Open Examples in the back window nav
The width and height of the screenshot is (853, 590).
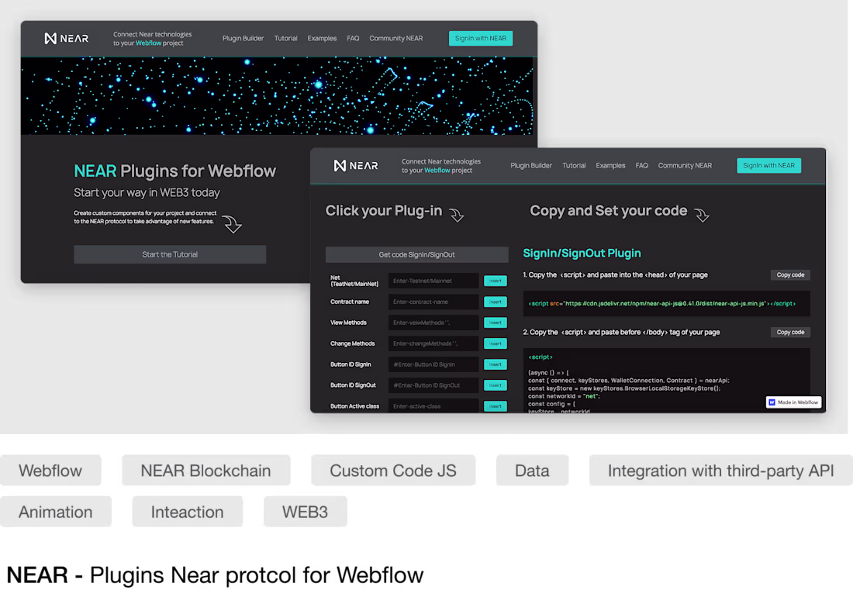pyautogui.click(x=322, y=39)
